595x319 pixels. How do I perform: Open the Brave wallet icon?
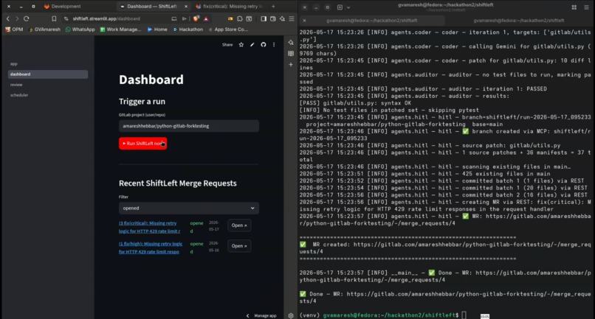click(273, 18)
